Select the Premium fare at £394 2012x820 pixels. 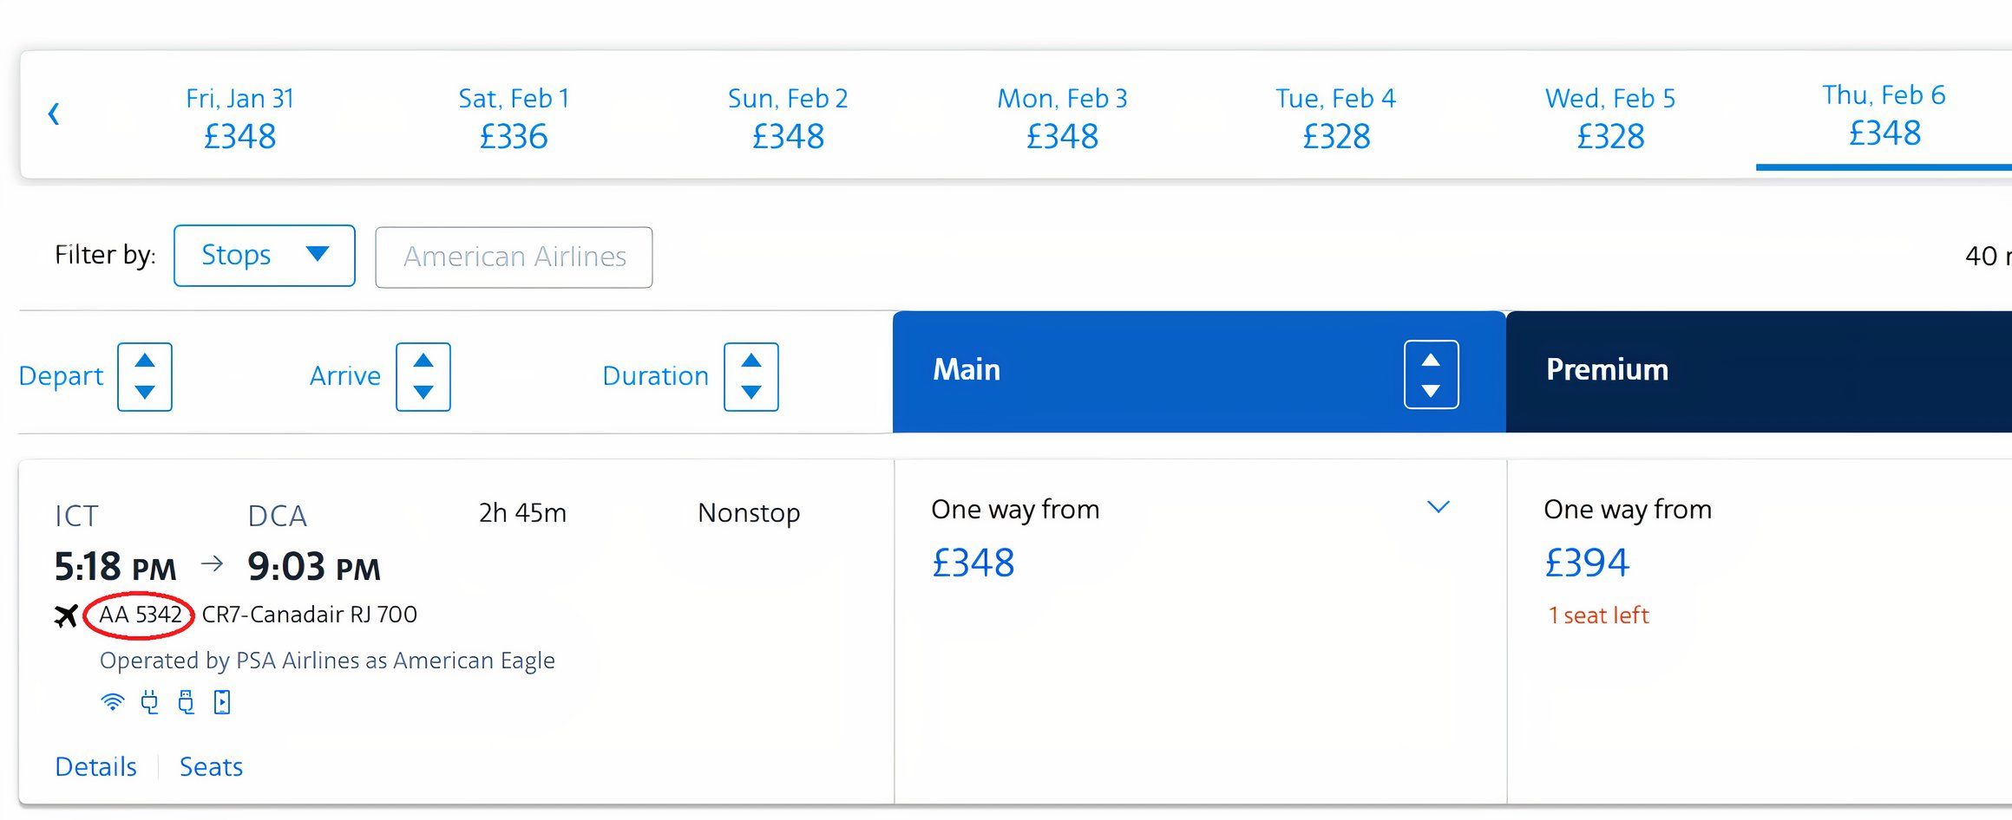click(x=1586, y=563)
